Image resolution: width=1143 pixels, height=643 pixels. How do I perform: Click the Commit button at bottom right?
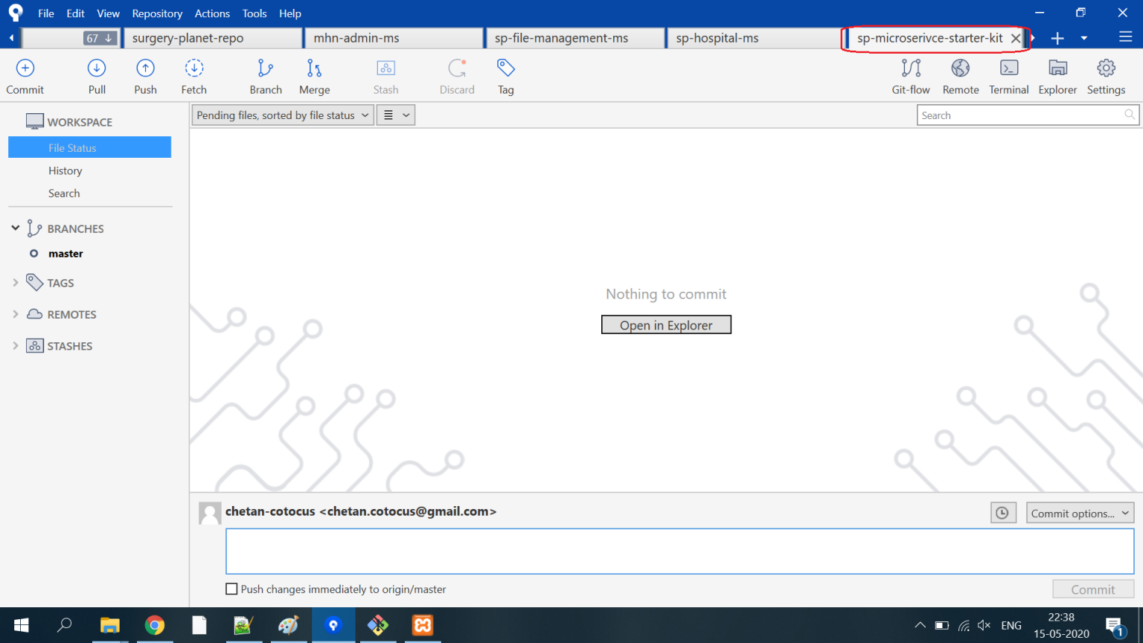pyautogui.click(x=1093, y=589)
